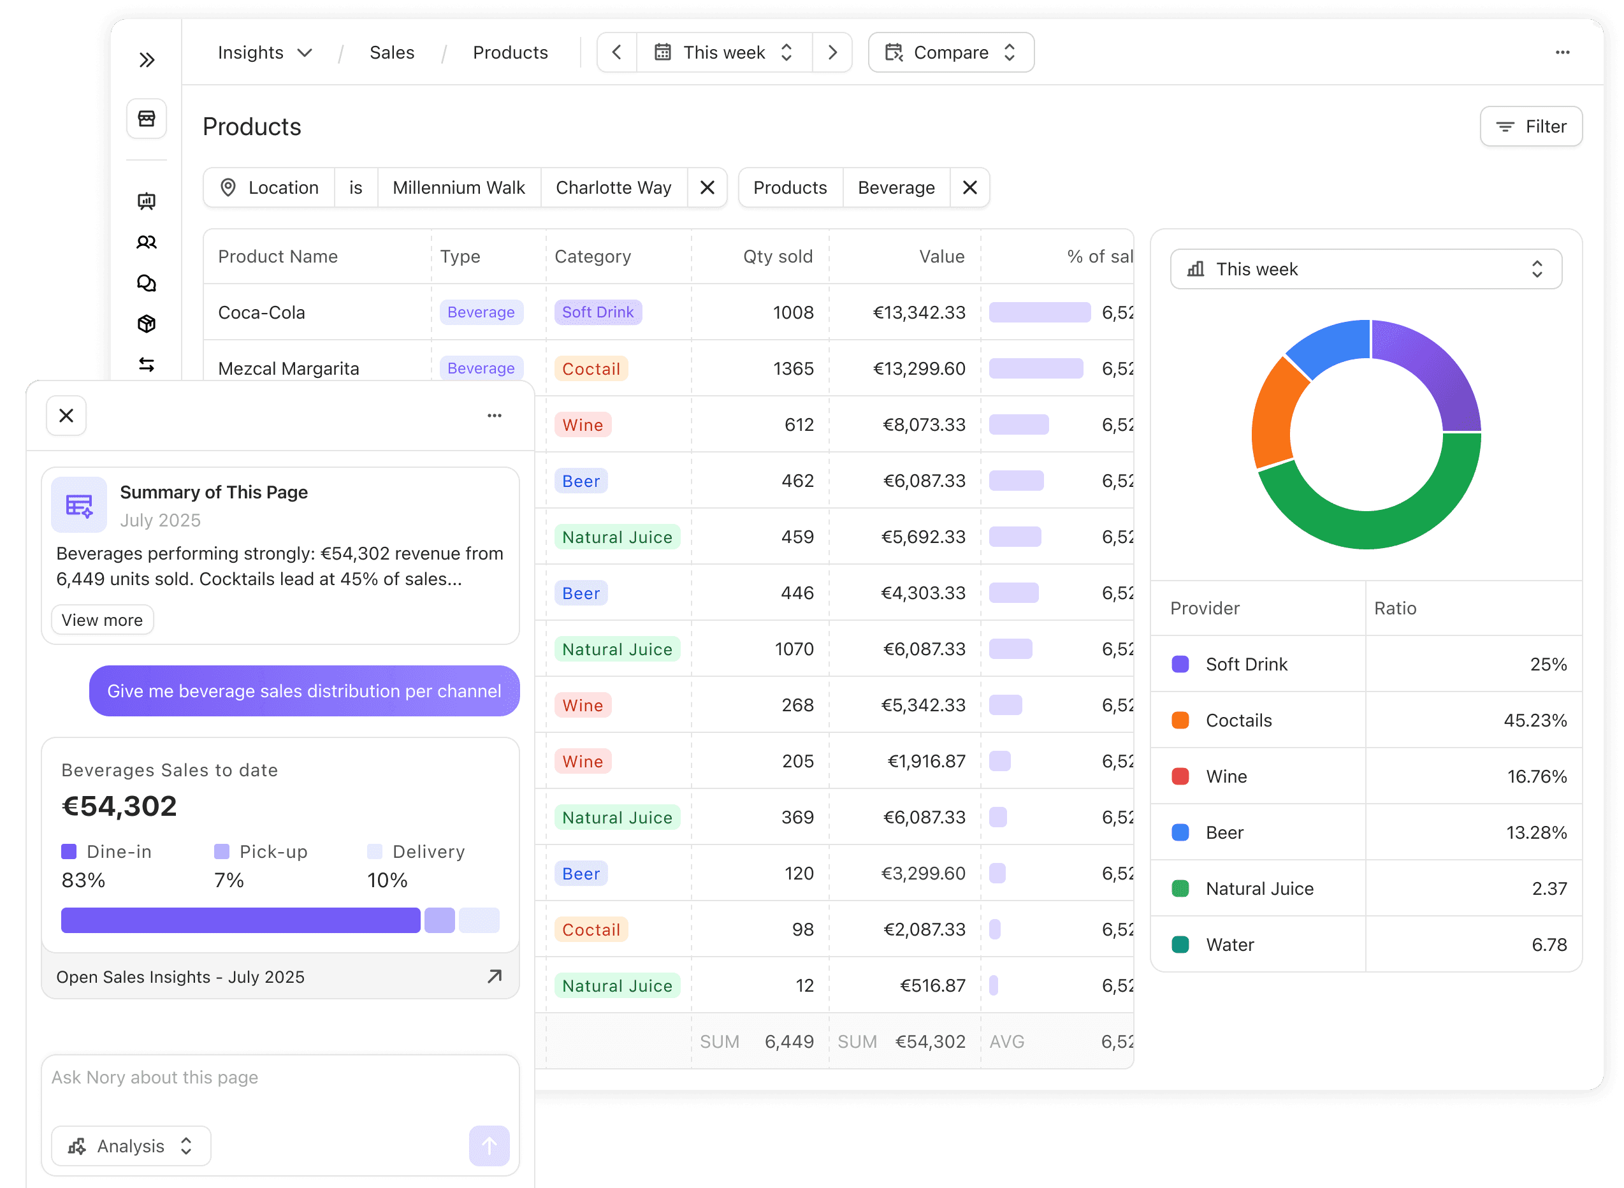The height and width of the screenshot is (1188, 1624).
Task: Go to next week arrow
Action: [832, 52]
